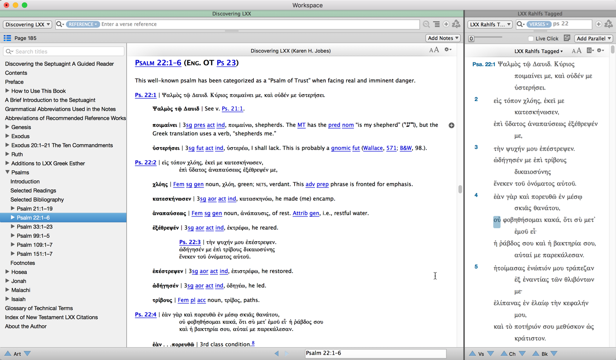Click the plus icon beside the ps 22 search field
616x360 pixels.
[598, 24]
